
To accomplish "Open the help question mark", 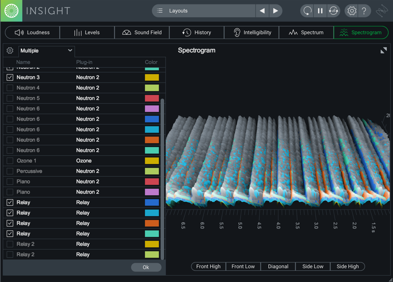I will pos(364,11).
